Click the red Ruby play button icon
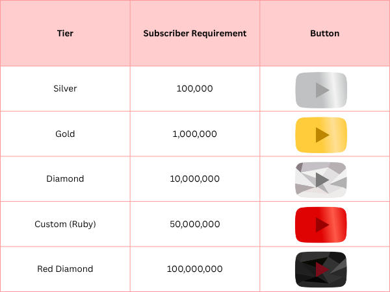Viewport: 390px width, 292px height. pos(321,225)
